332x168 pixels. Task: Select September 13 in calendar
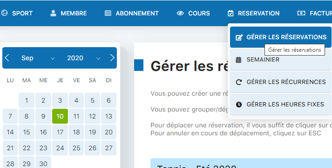click(108, 116)
